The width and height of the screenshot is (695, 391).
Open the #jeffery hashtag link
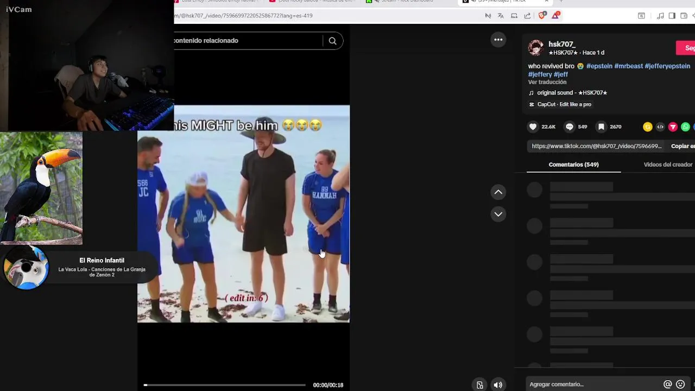pyautogui.click(x=540, y=74)
